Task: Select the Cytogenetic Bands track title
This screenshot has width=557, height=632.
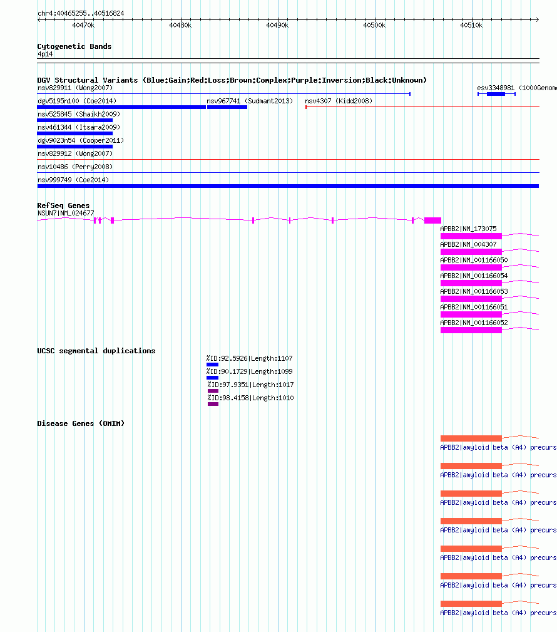Action: [x=74, y=46]
